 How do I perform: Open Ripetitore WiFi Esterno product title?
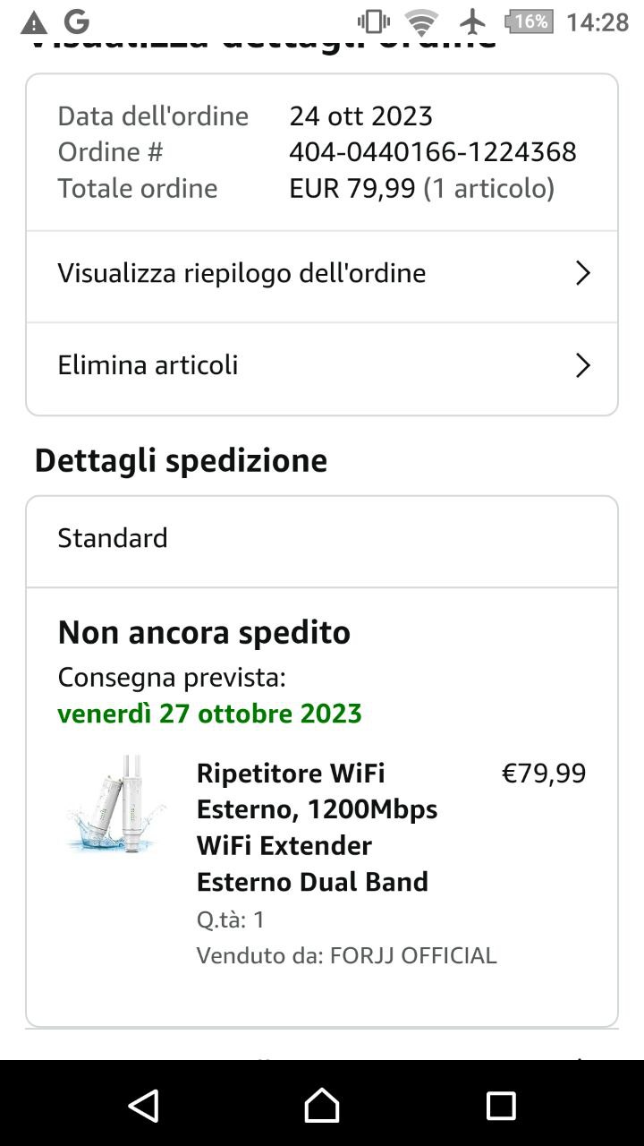317,827
